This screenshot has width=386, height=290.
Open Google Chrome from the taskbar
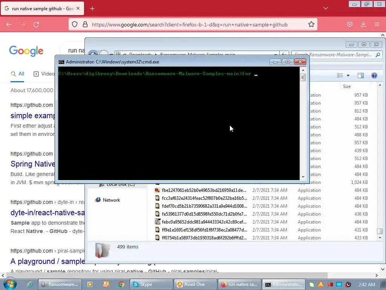pyautogui.click(x=121, y=284)
